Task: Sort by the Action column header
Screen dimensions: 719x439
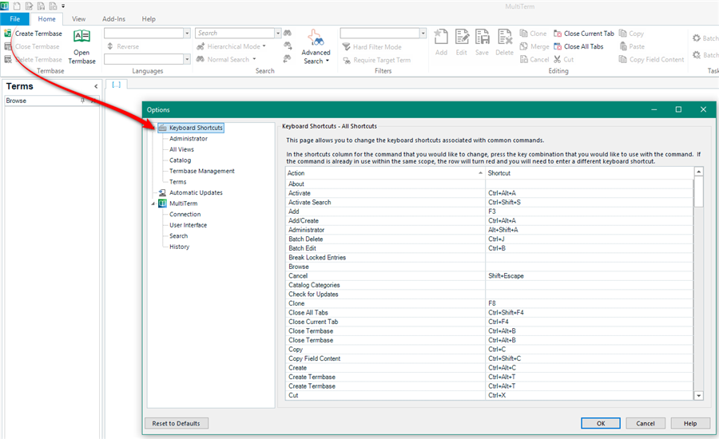Action: (x=385, y=172)
